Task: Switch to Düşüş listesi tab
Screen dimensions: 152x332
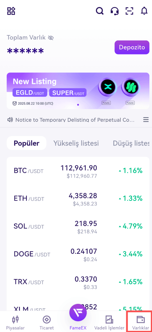Action: pos(131,143)
